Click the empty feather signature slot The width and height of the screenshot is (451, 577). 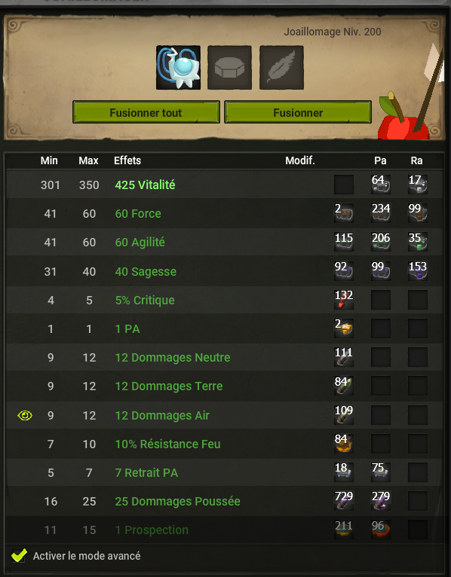point(281,68)
